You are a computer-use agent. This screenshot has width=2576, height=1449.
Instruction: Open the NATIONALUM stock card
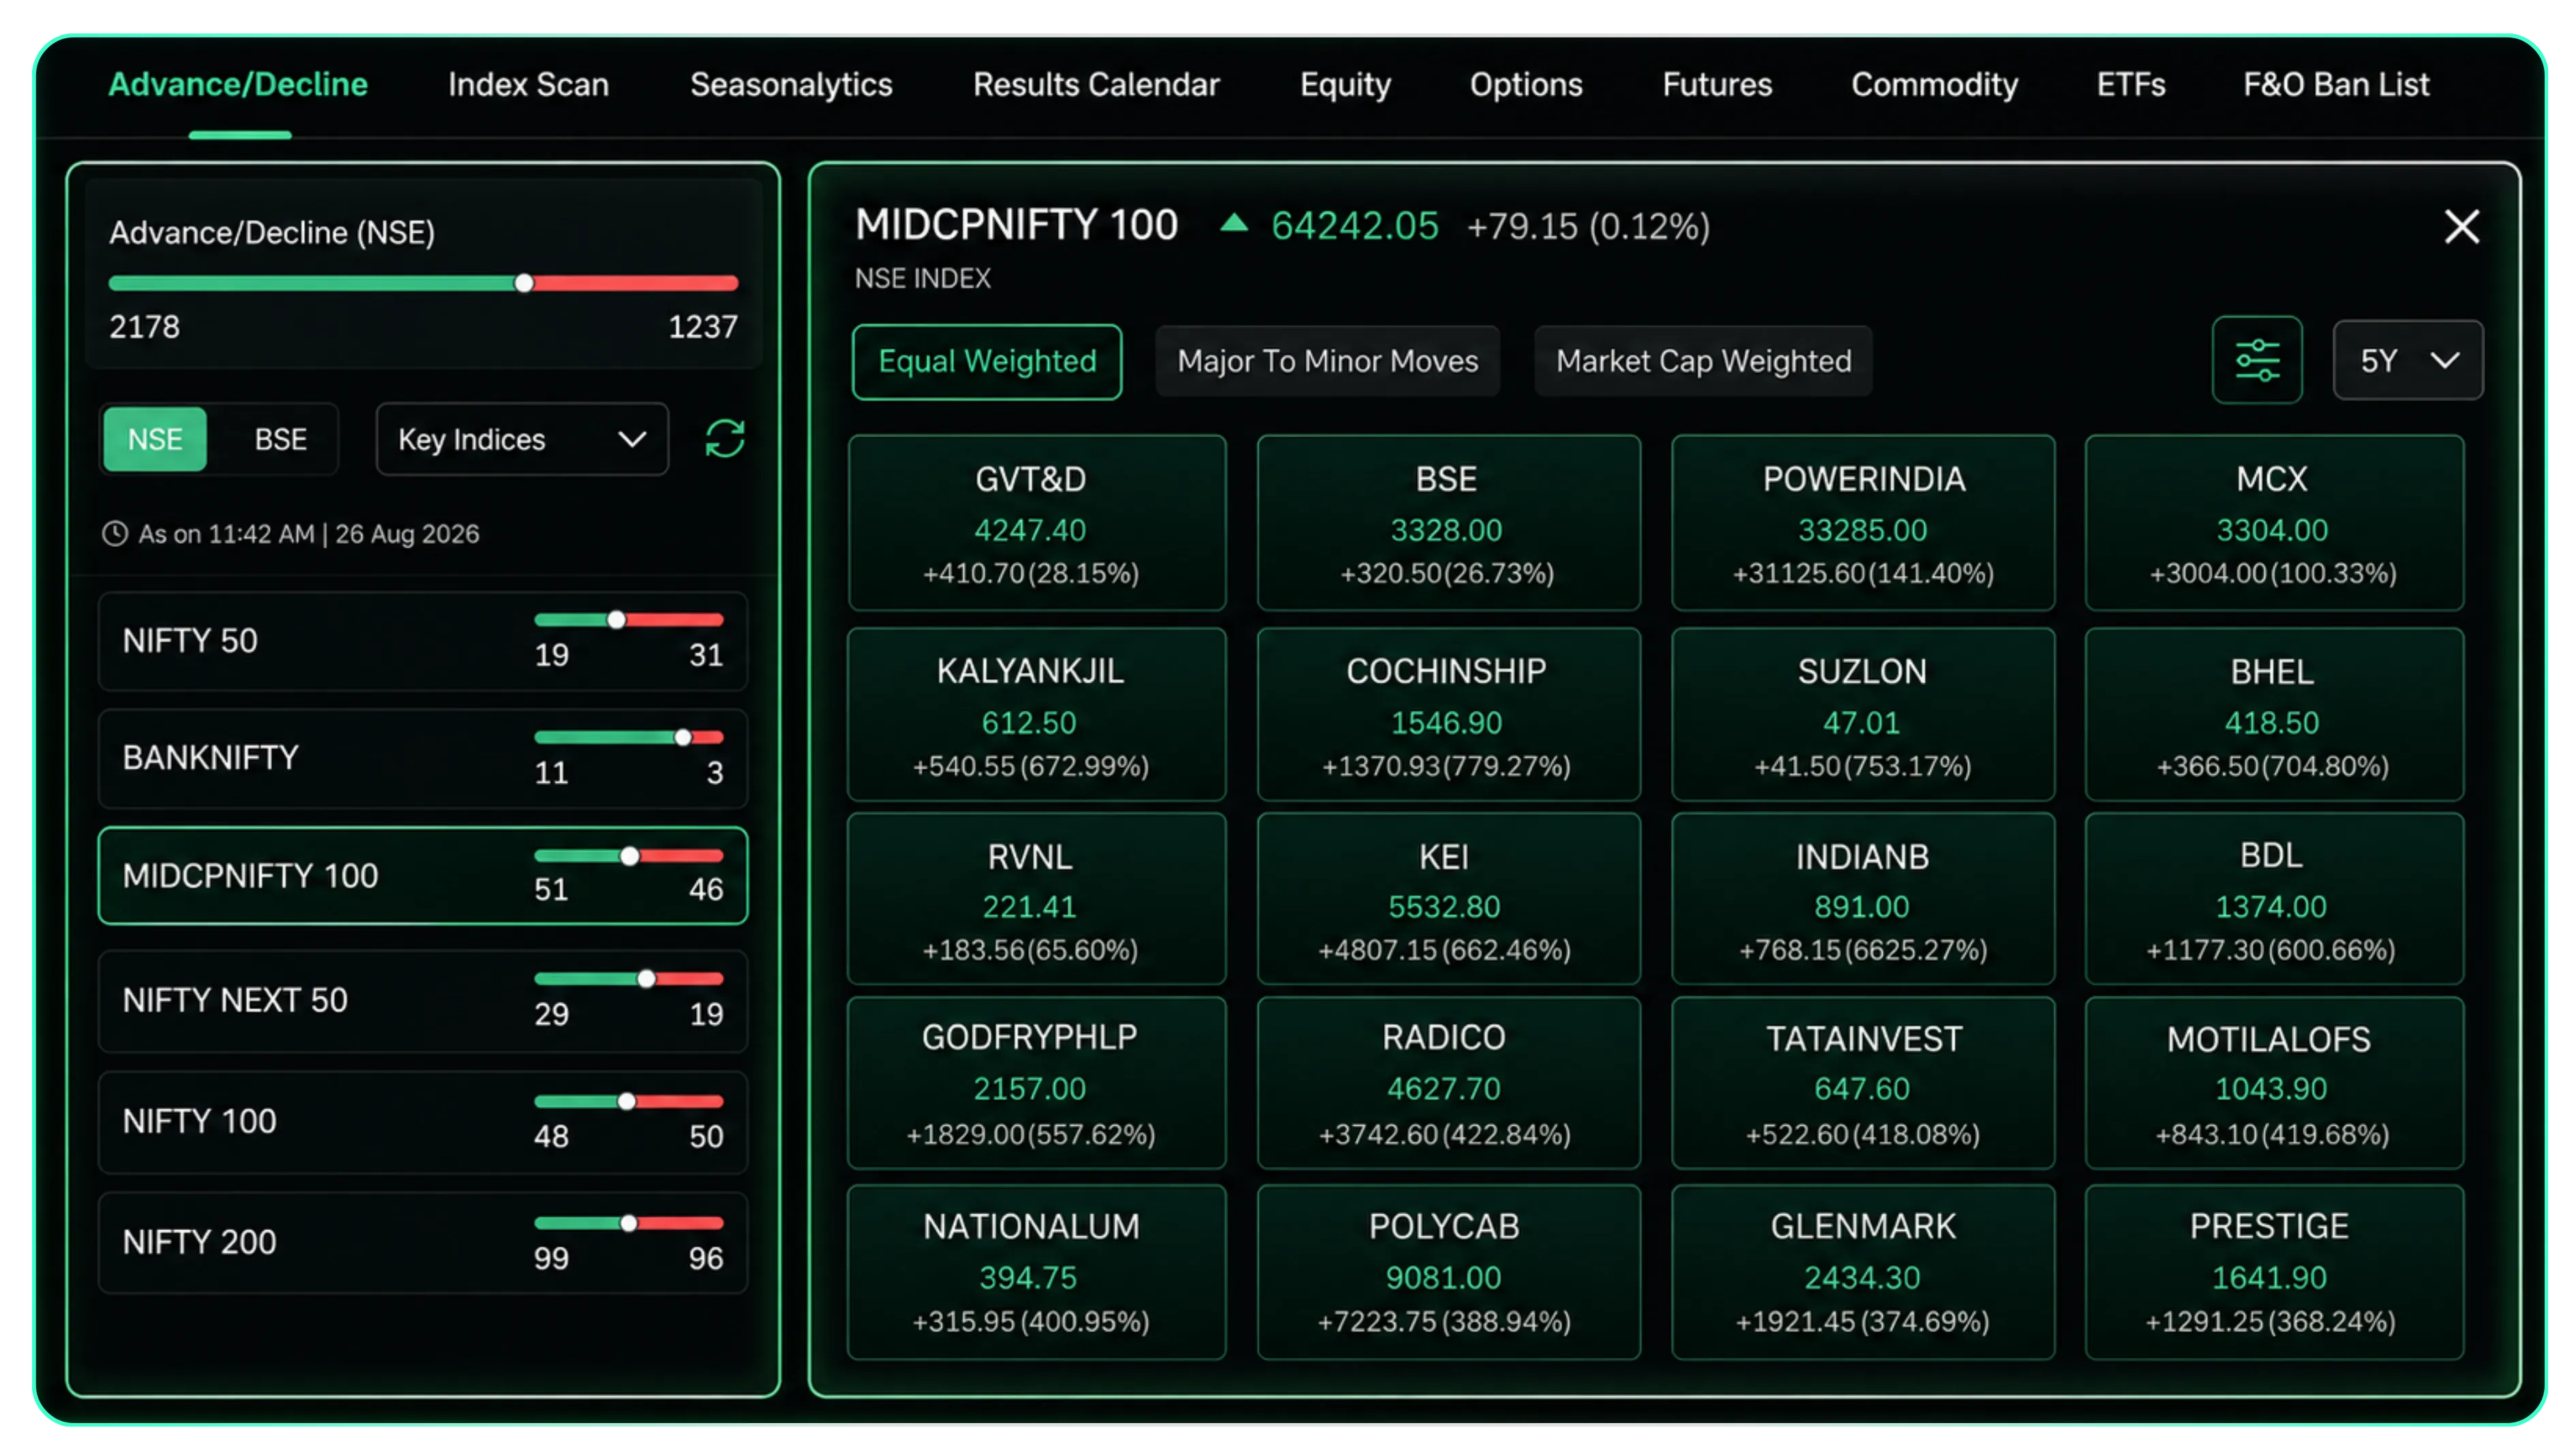click(1037, 1272)
